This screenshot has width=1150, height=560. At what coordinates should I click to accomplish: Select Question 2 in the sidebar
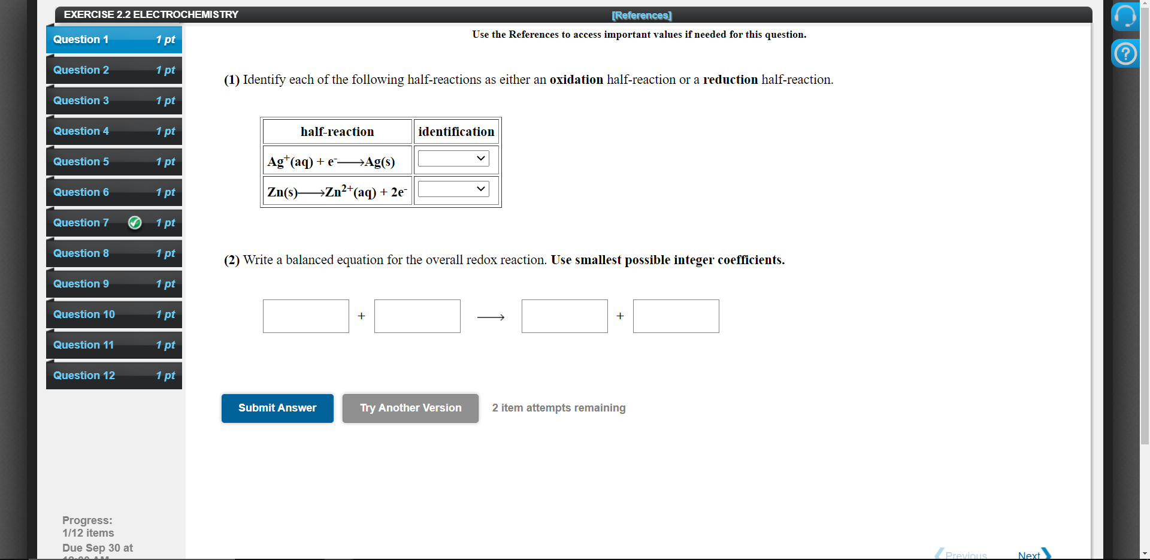click(113, 70)
